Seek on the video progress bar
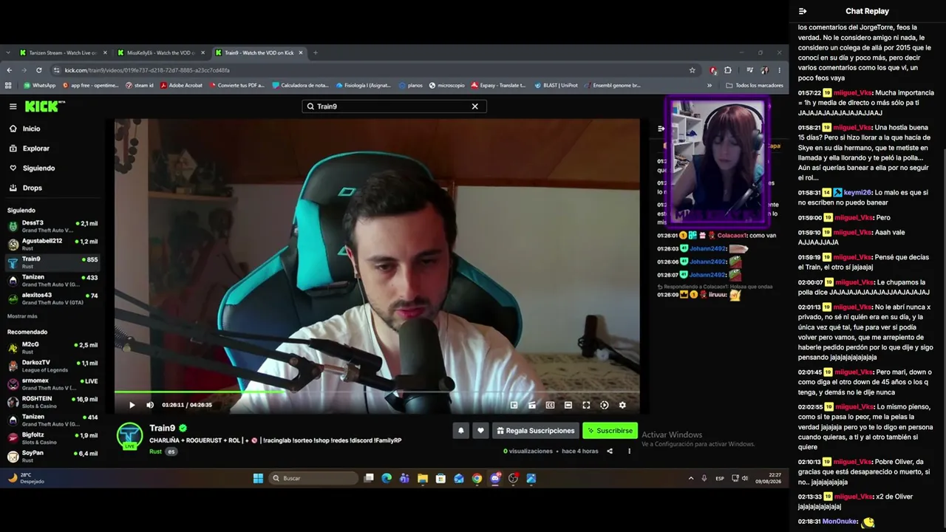Viewport: 946px width, 532px height. (377, 392)
